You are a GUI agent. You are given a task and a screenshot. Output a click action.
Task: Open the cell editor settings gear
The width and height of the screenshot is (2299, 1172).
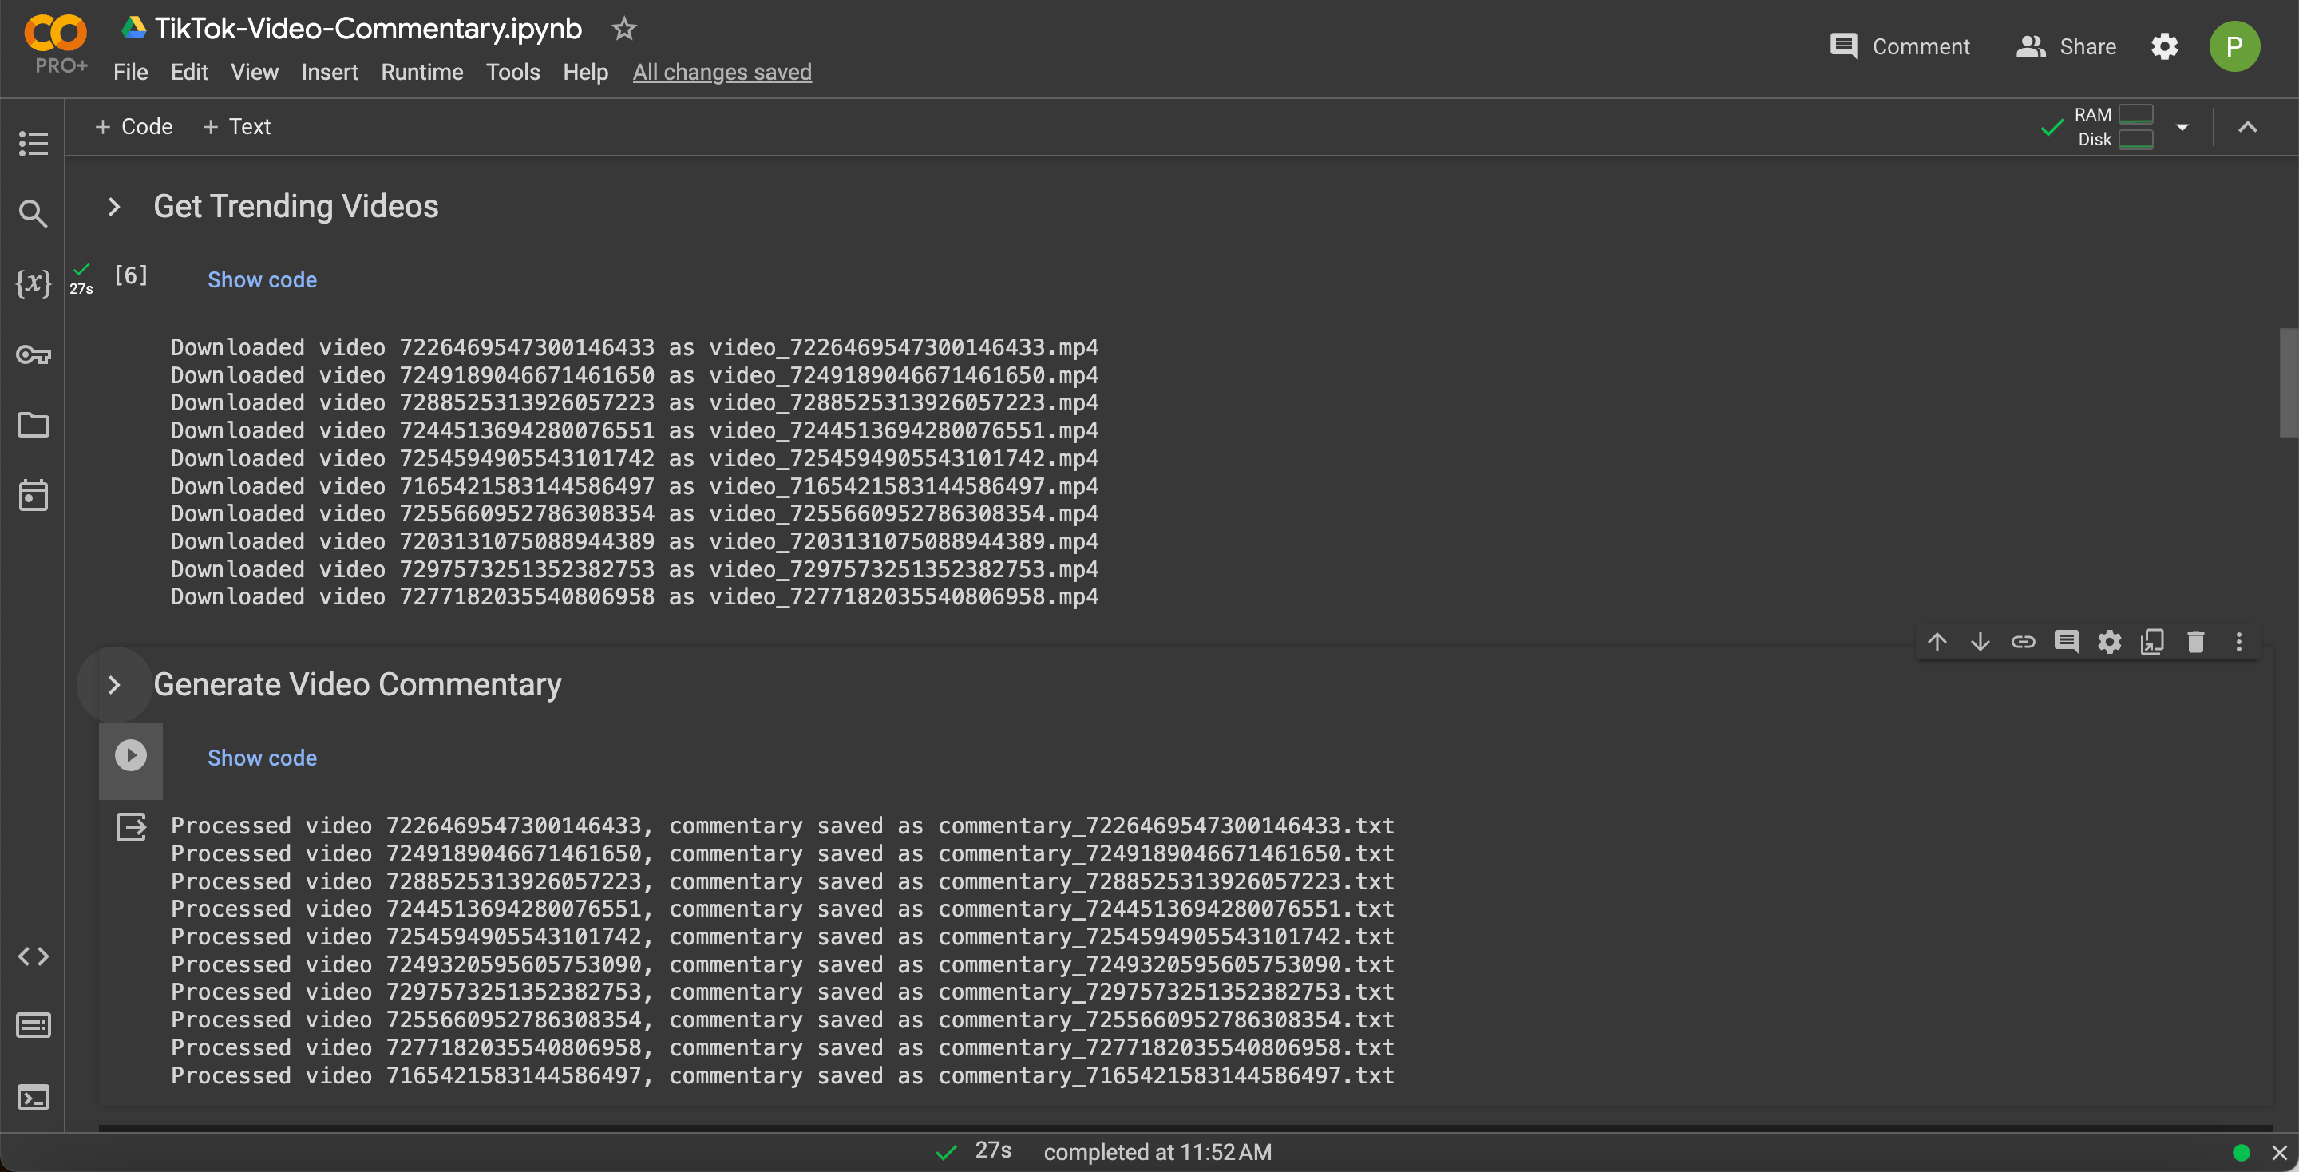(x=2110, y=642)
